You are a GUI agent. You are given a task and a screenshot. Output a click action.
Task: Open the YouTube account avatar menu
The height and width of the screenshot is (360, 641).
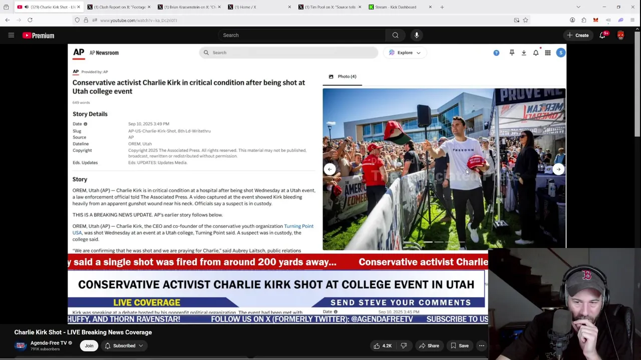tap(621, 35)
